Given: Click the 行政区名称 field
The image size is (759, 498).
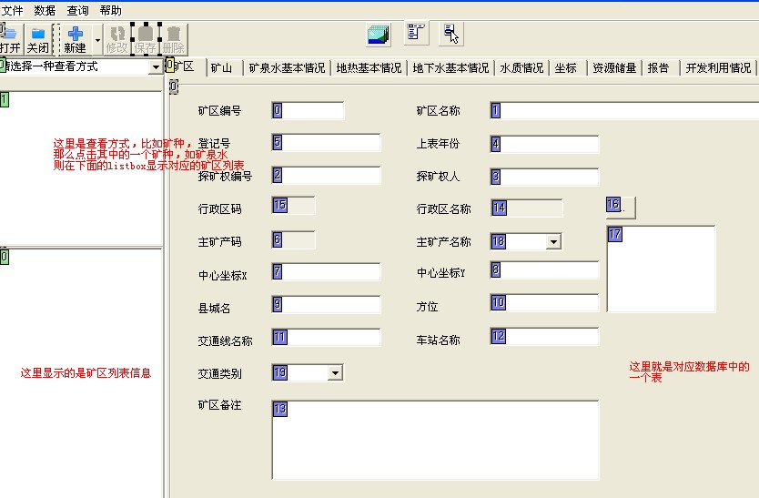Looking at the screenshot, I should [526, 208].
